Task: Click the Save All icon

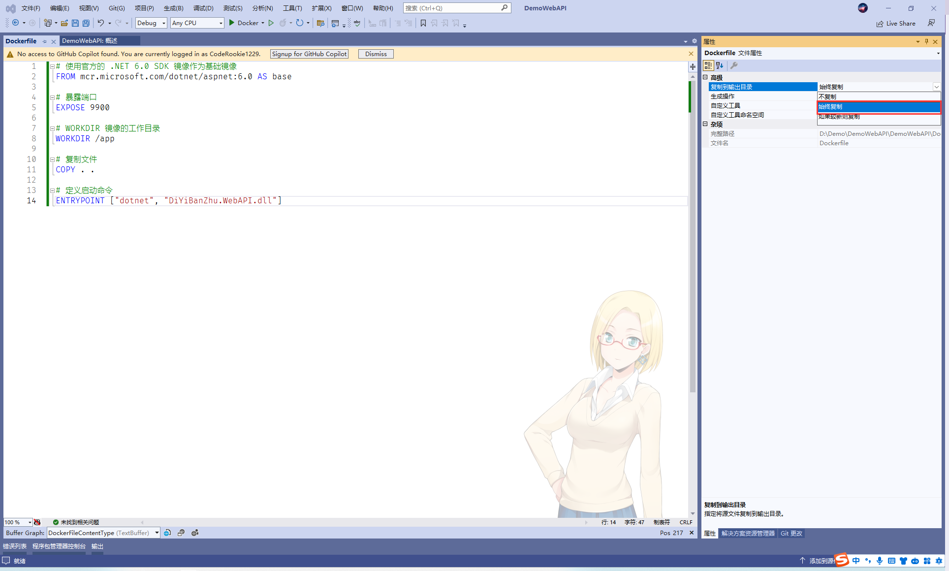Action: [x=86, y=23]
